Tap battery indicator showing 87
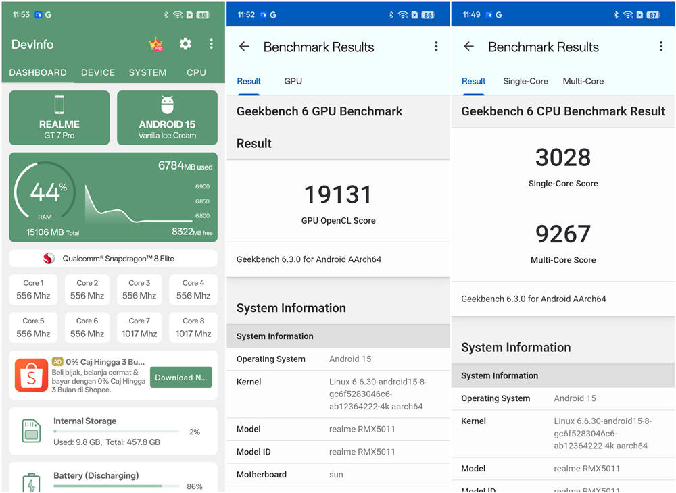 [653, 15]
